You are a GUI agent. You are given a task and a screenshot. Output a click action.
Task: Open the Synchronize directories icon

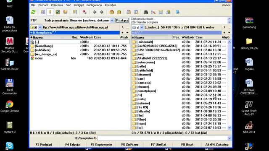[161, 12]
